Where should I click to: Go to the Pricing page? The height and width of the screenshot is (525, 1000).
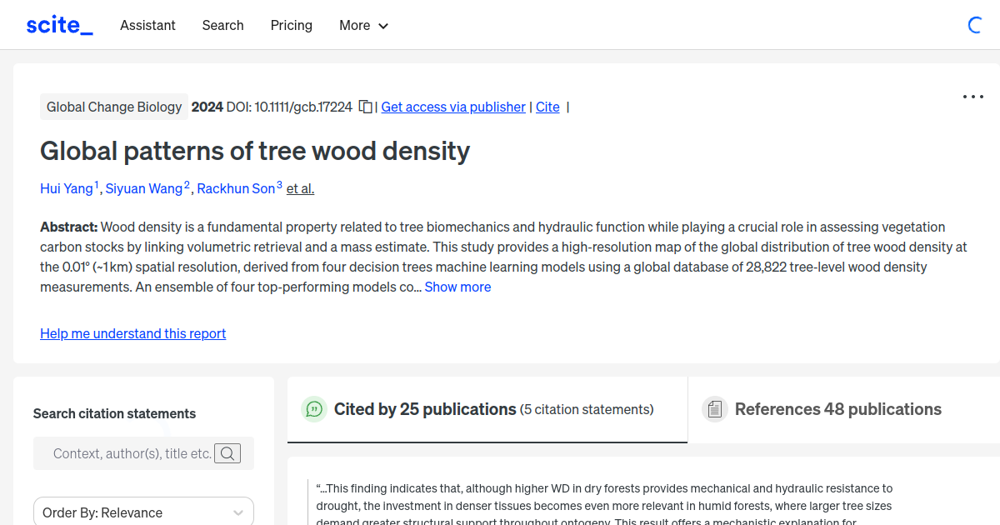coord(291,26)
